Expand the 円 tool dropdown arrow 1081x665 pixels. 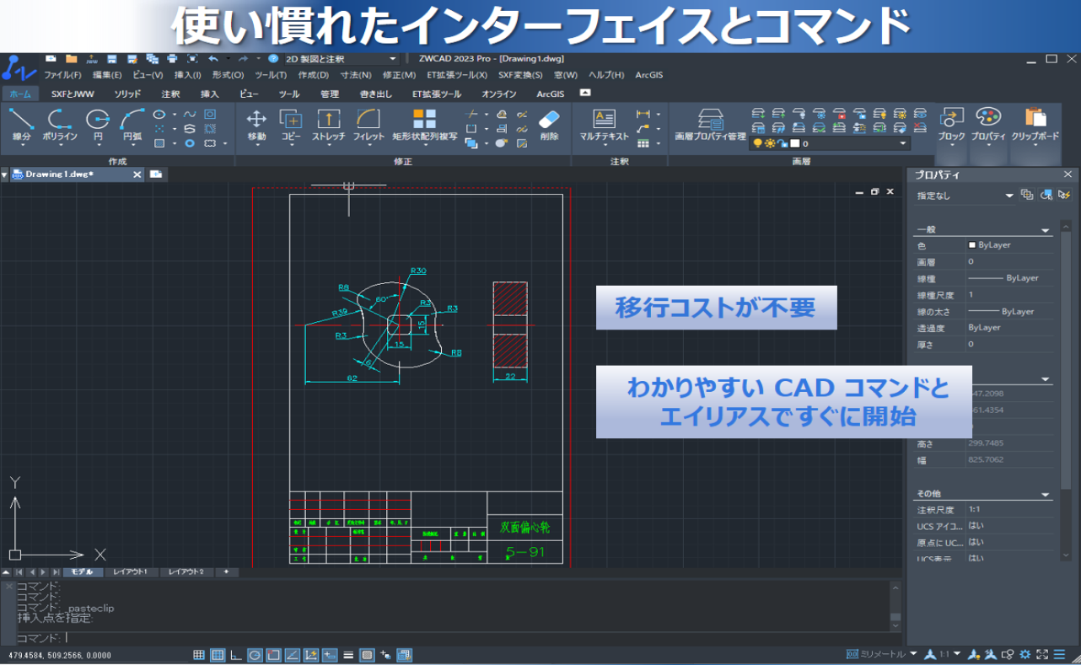tap(98, 145)
